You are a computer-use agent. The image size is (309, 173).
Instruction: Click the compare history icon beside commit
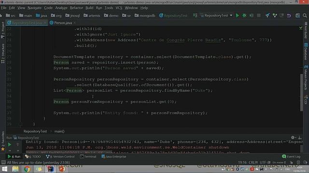282,15
